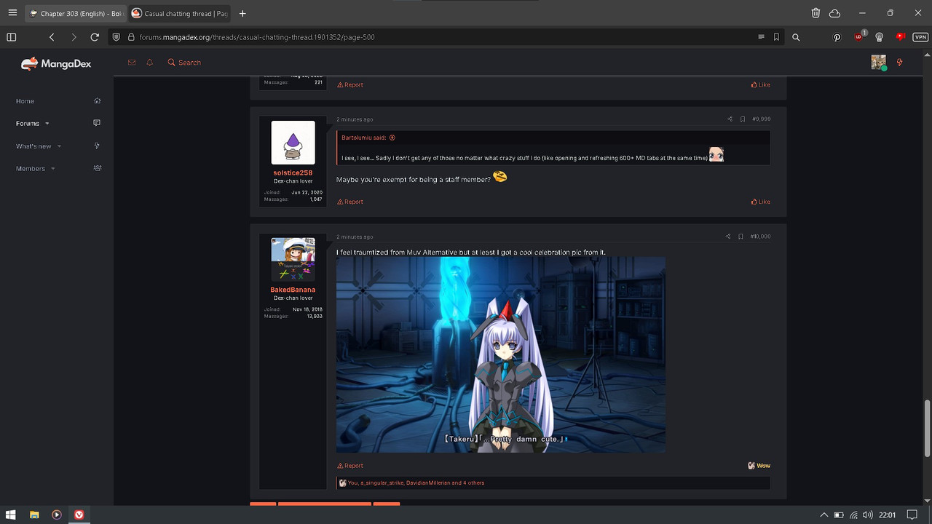Image resolution: width=932 pixels, height=524 pixels.
Task: Open What's new in the sidebar
Action: (33, 146)
